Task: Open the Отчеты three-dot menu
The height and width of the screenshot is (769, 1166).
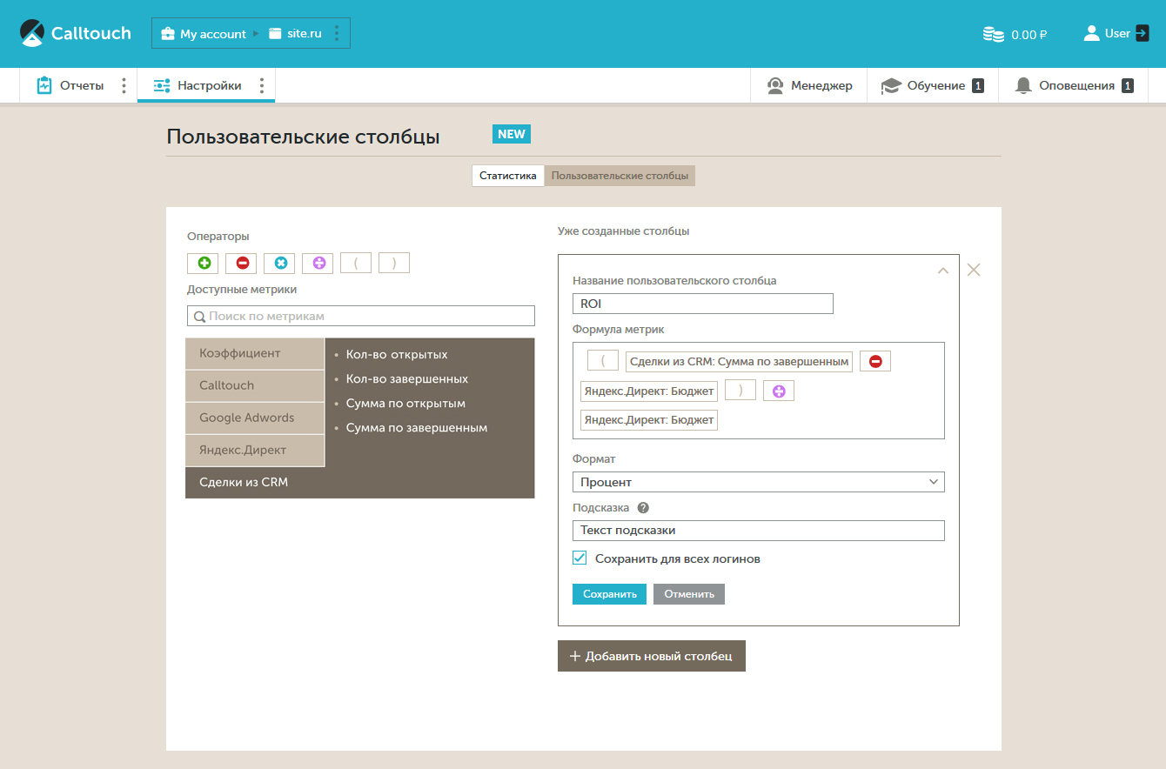Action: pos(124,85)
